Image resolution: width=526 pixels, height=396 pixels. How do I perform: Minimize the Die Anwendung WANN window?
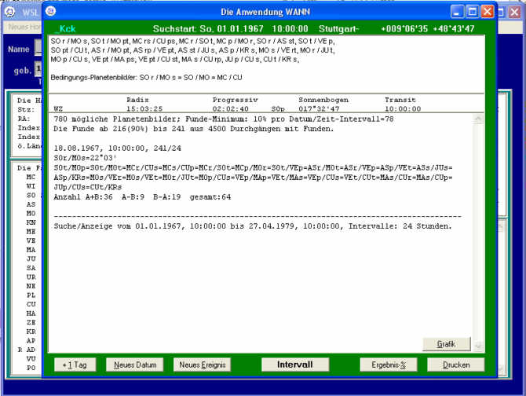[x=457, y=12]
